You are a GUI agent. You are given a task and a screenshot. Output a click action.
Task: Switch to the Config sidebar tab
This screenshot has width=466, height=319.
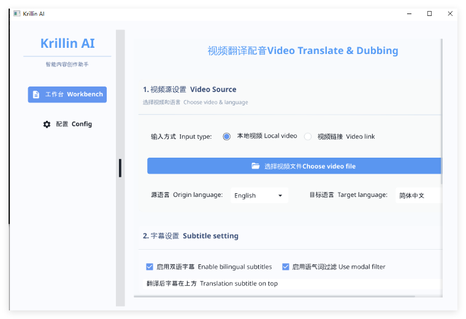pos(67,125)
